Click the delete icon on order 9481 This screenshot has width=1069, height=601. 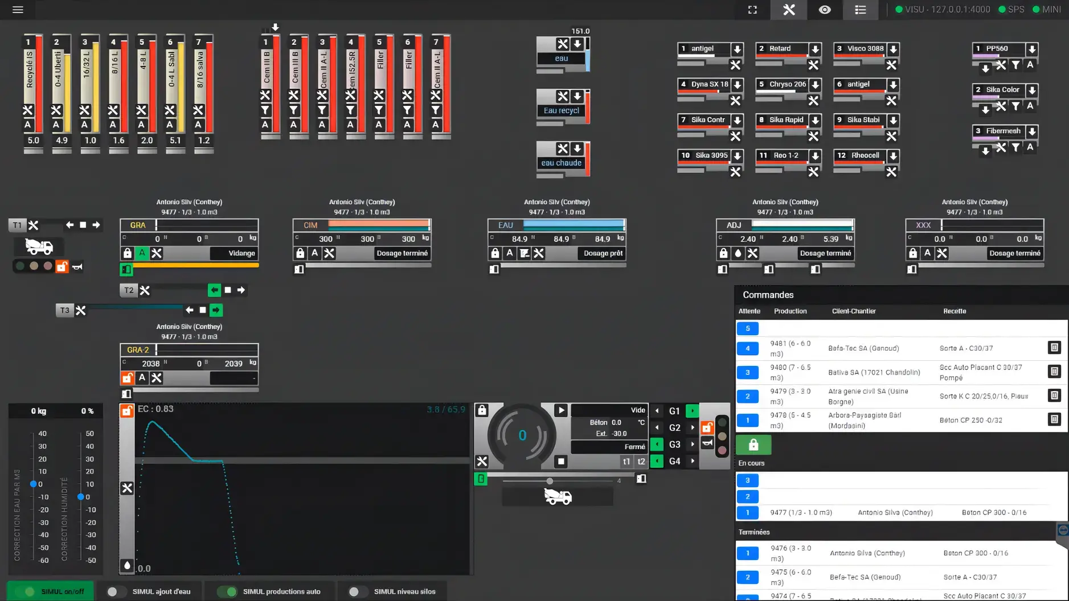(x=1054, y=348)
